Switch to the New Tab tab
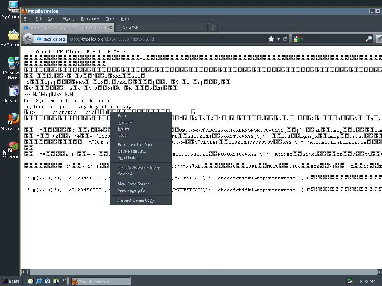This screenshot has width=382, height=286. (x=161, y=28)
